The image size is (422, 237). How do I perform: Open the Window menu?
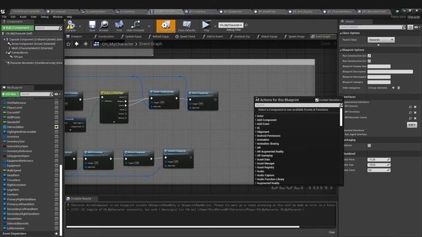[57, 16]
